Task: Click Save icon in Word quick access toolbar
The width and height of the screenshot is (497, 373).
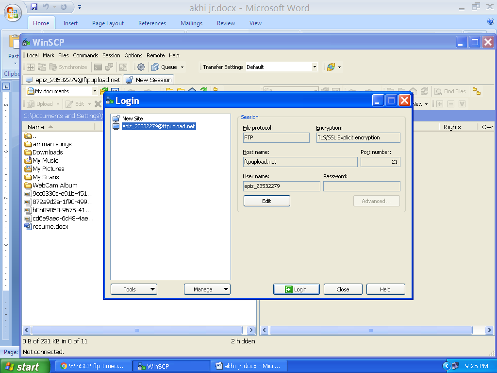Action: click(x=34, y=7)
